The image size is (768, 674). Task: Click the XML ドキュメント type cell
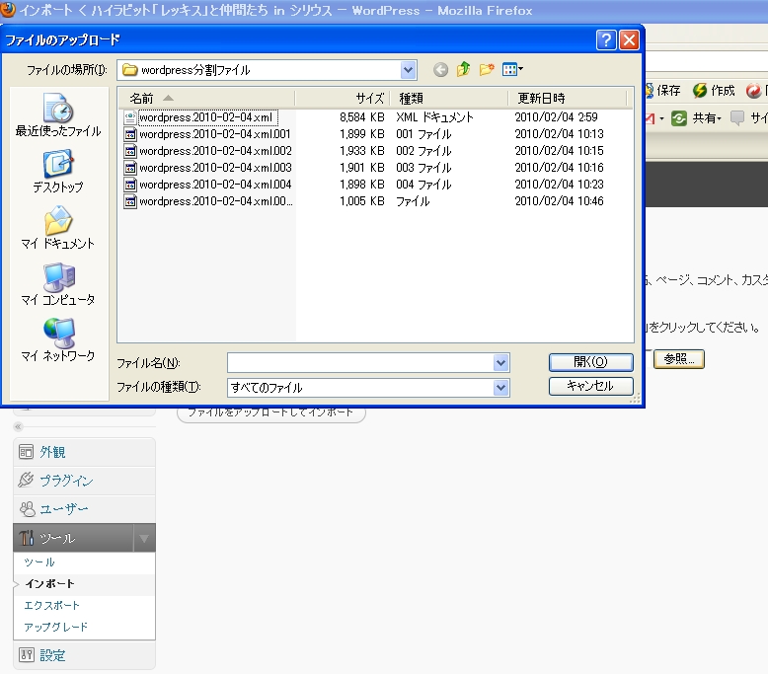click(435, 117)
